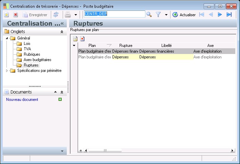240x164 pixels.
Task: Click the refresh arrows toolbar icon
Action: tap(56, 15)
